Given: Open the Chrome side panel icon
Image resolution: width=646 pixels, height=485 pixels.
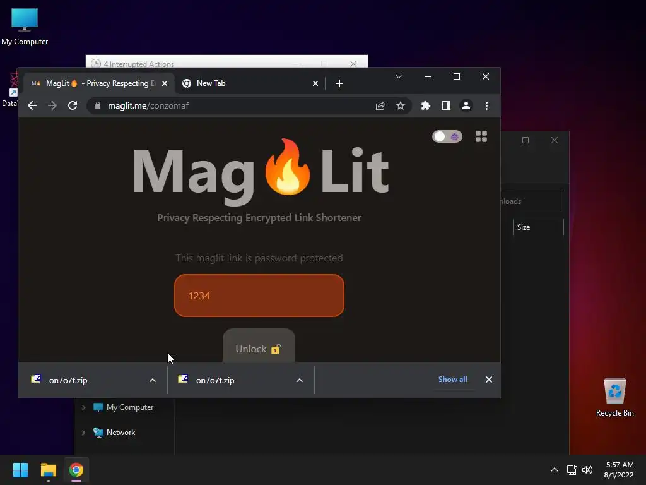Looking at the screenshot, I should pos(446,105).
